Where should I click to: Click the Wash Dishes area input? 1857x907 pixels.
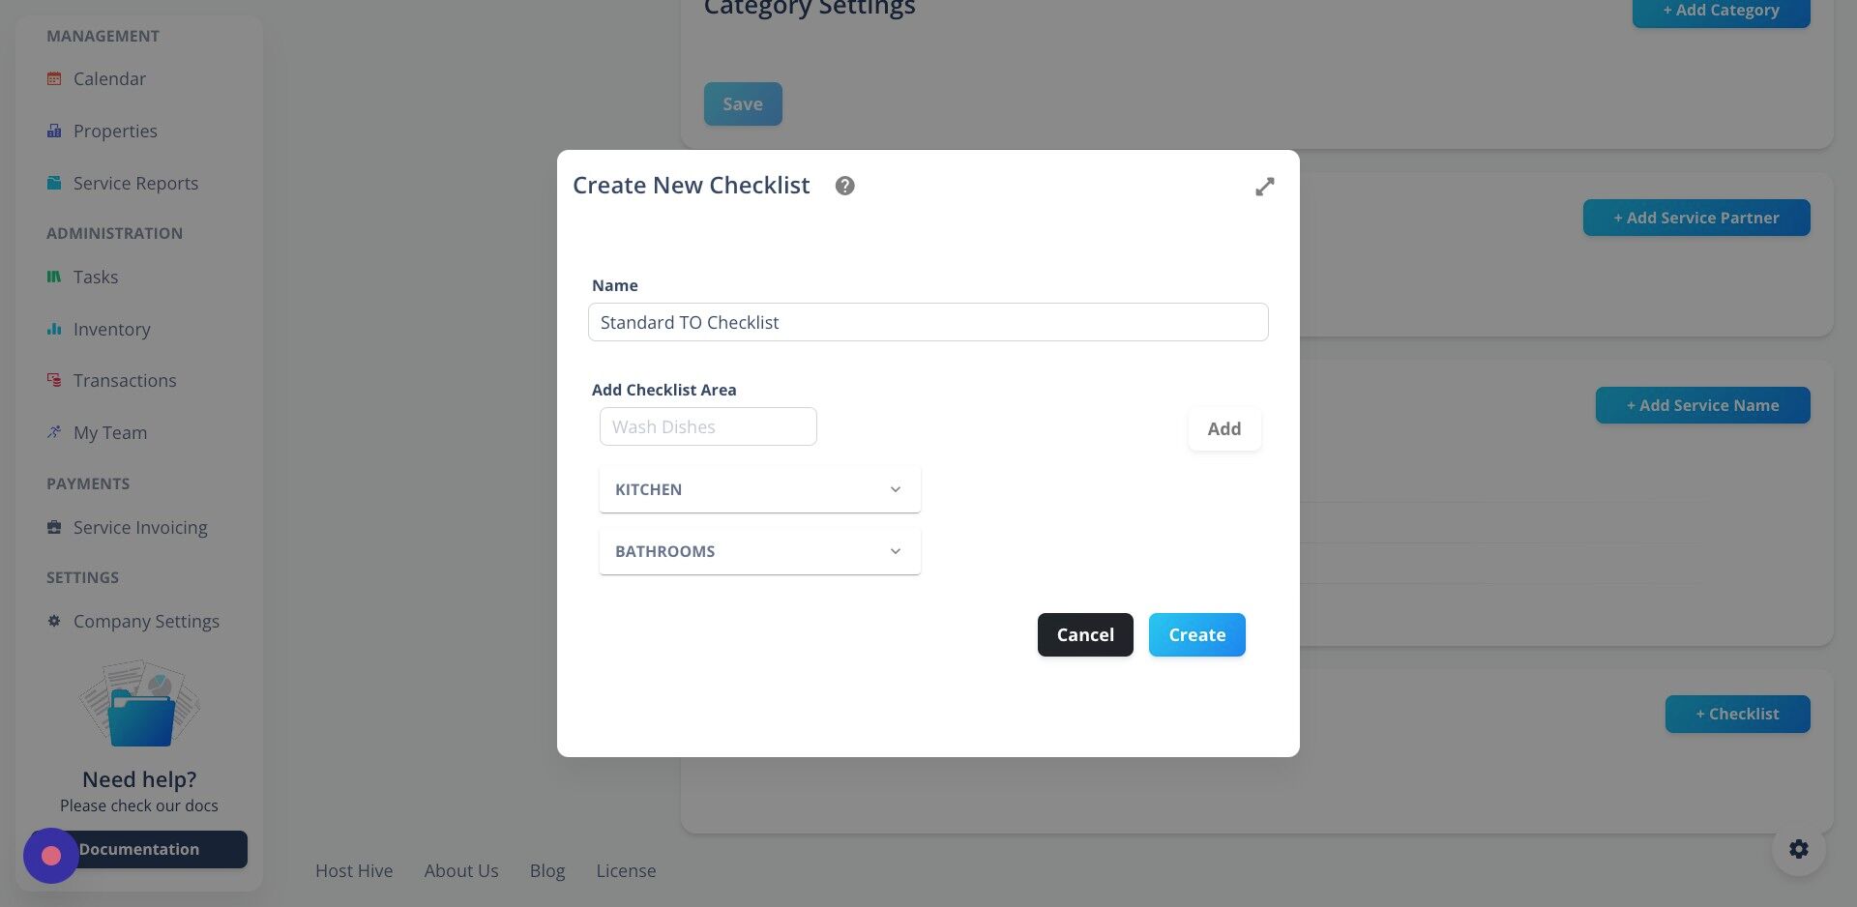(x=708, y=426)
